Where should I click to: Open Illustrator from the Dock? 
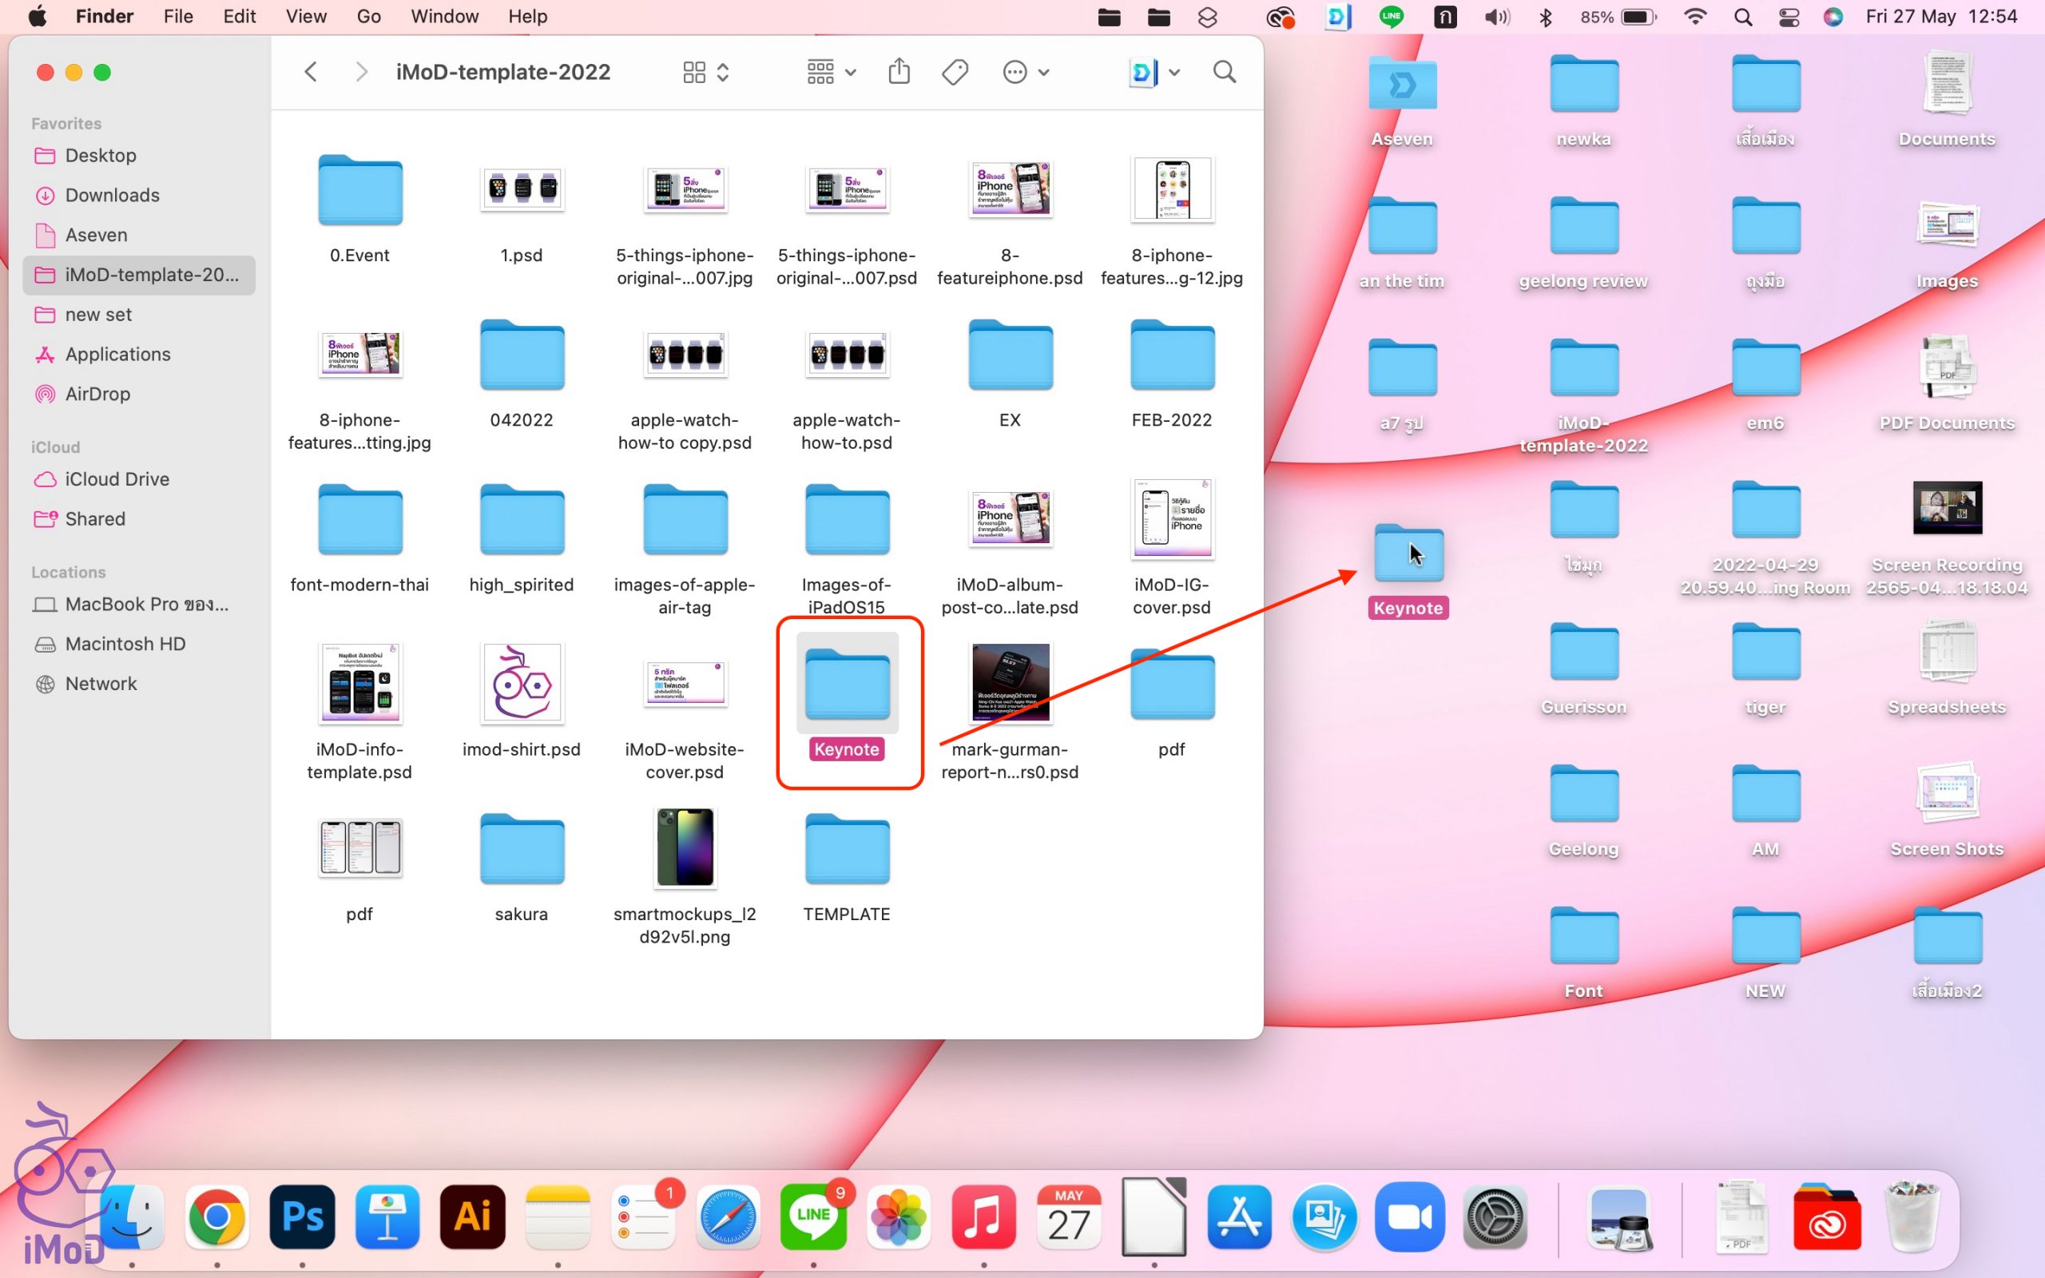(472, 1218)
